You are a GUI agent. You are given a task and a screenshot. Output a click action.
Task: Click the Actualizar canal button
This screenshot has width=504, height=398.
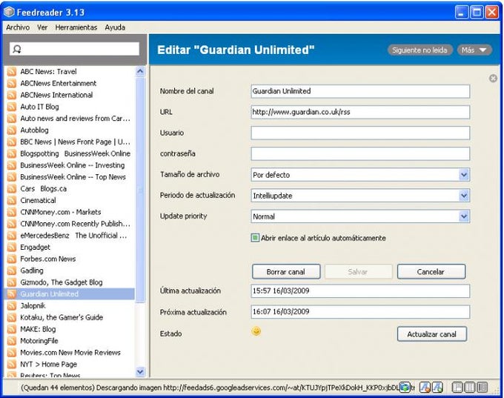431,334
